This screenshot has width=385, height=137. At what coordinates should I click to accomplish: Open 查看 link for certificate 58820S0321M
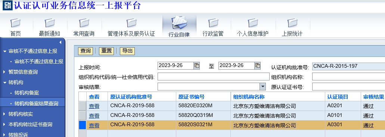[94, 125]
